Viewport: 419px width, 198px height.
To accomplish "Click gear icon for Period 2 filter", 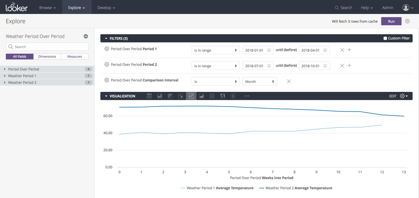I will 107,64.
